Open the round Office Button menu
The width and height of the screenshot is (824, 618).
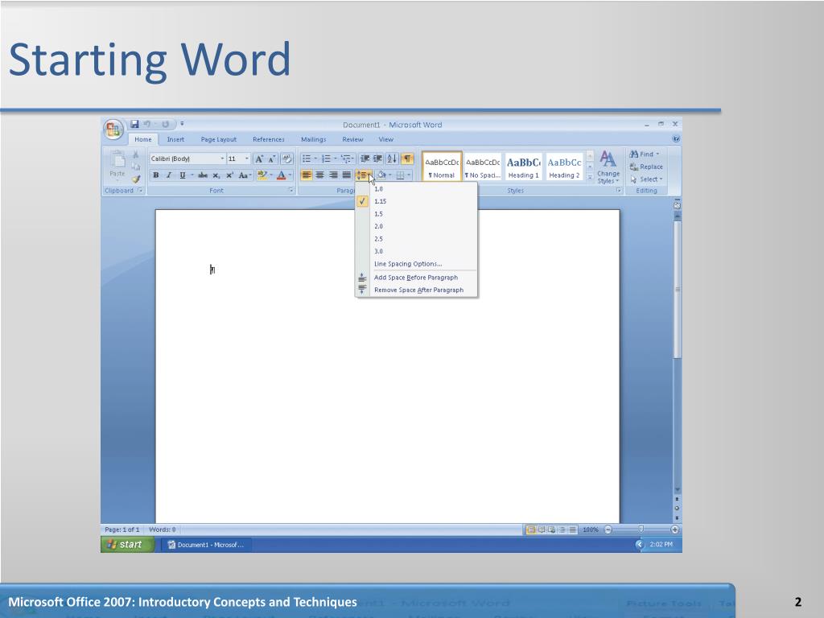click(x=113, y=130)
